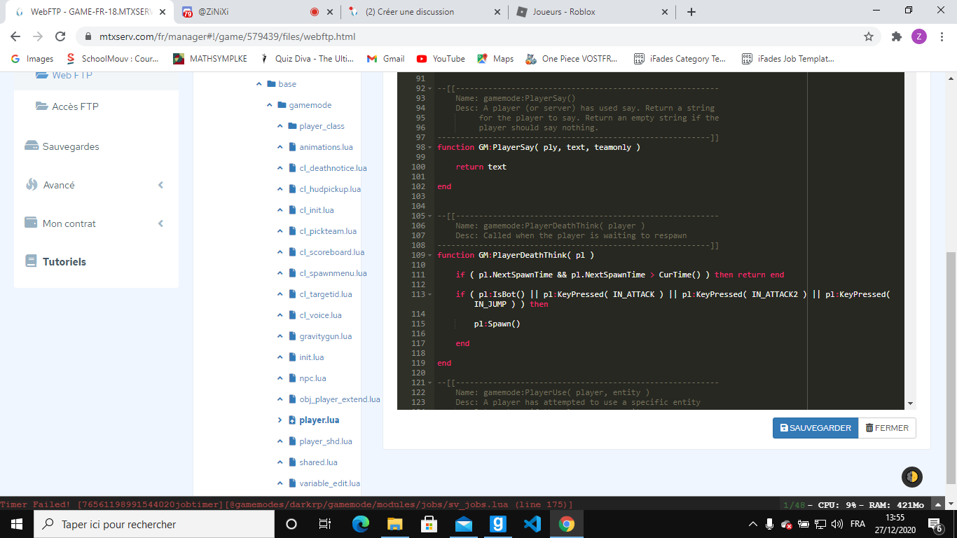Fold code block at line 92
Screen dimensions: 957x538
[x=429, y=88]
